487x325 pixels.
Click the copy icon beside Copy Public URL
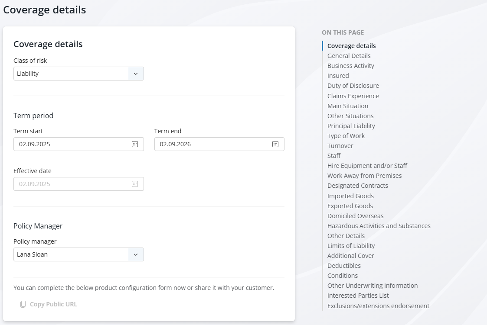pos(23,304)
